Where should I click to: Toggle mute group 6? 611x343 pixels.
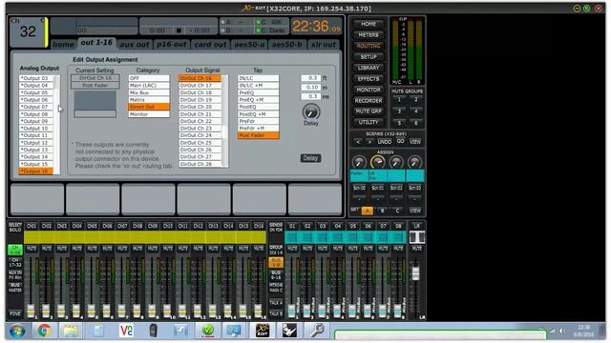pos(416,123)
